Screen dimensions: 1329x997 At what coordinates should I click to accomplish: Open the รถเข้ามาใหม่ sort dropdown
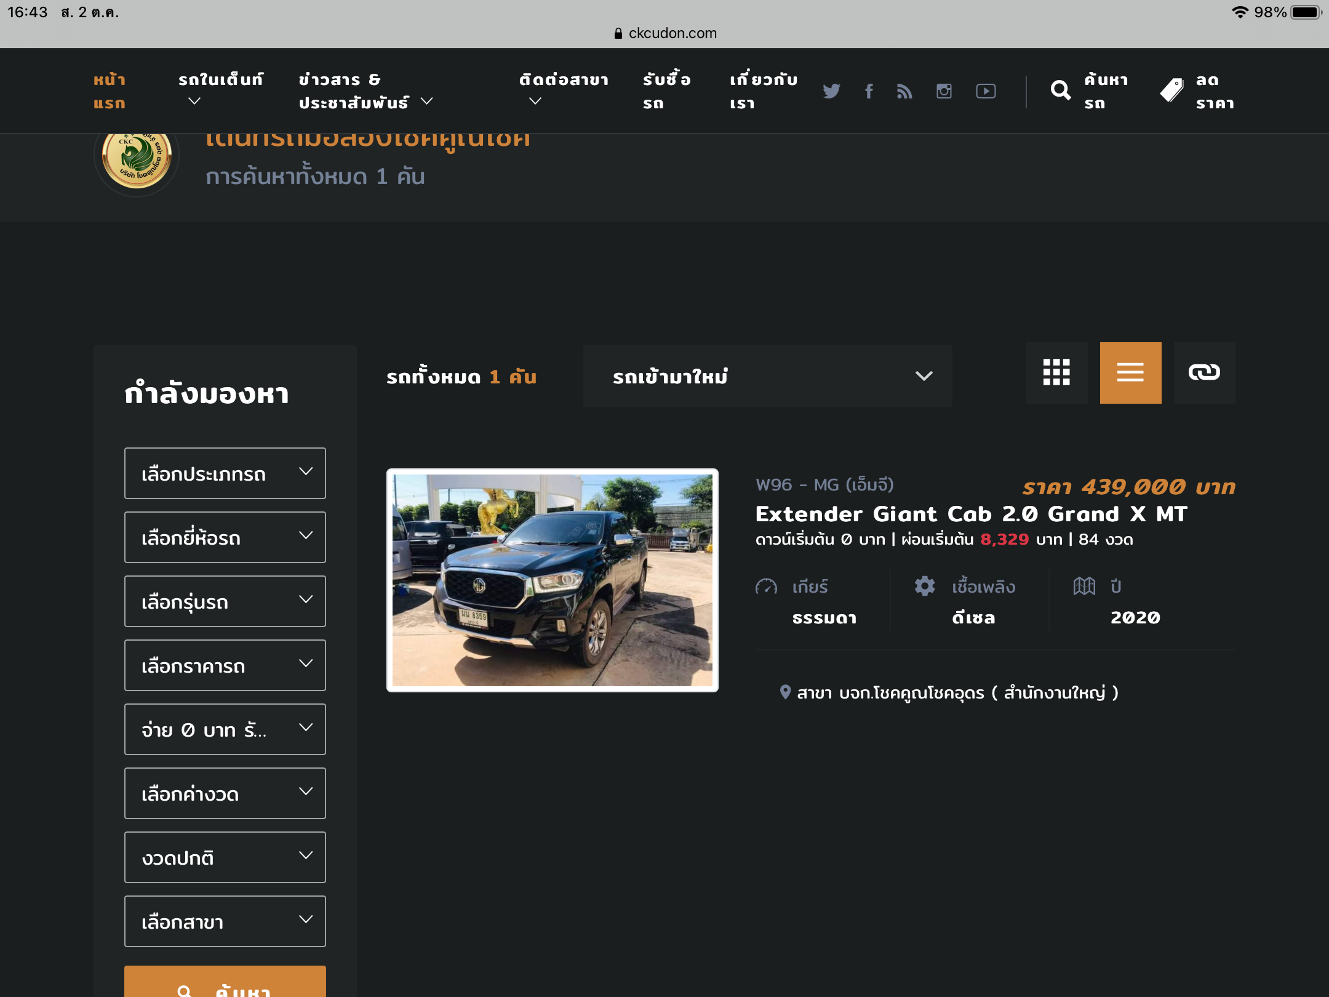point(767,376)
